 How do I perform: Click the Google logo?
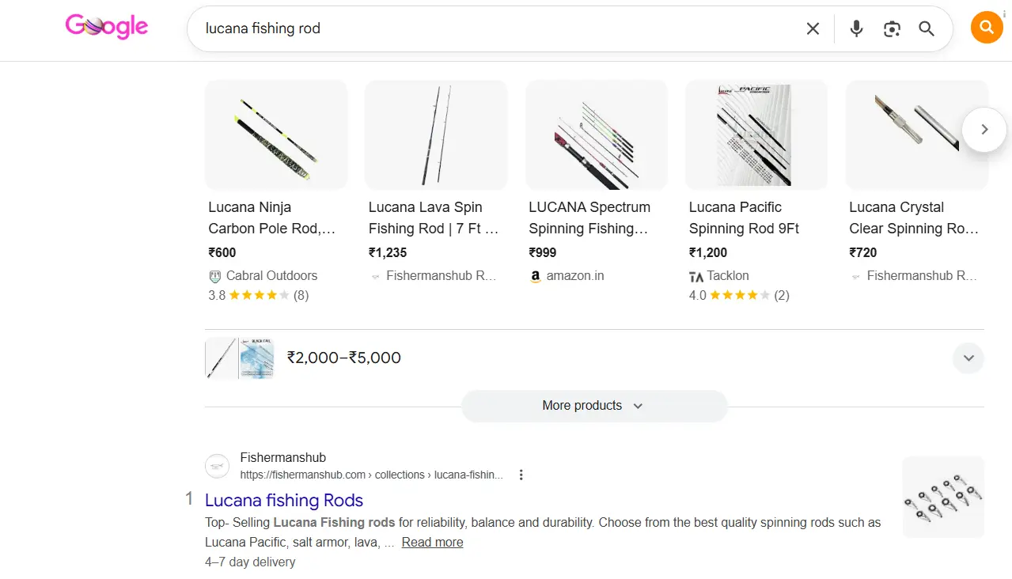107,27
